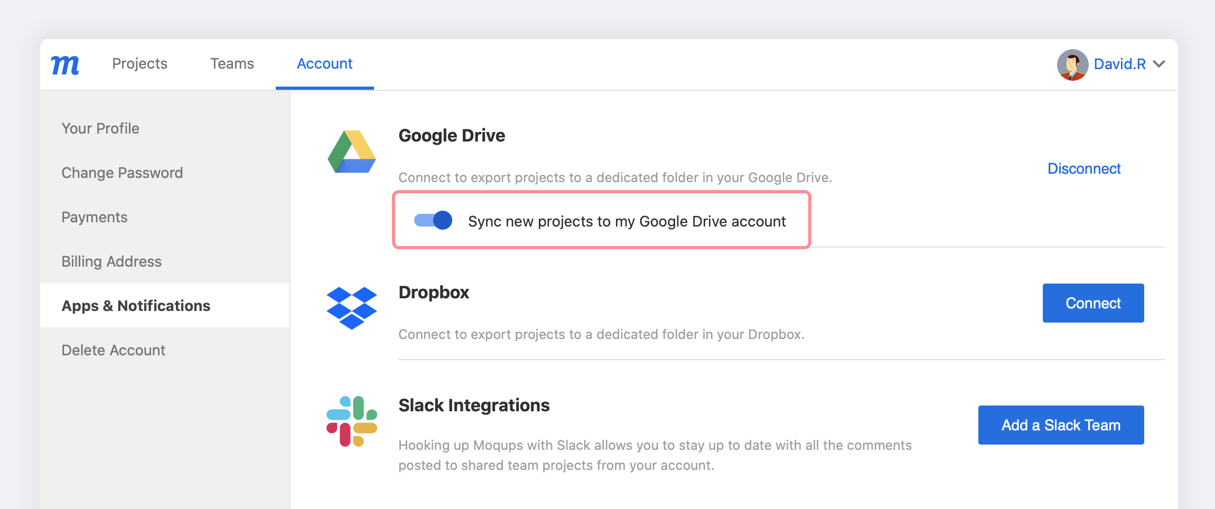The height and width of the screenshot is (509, 1215).
Task: View Billing Address settings
Action: (x=111, y=261)
